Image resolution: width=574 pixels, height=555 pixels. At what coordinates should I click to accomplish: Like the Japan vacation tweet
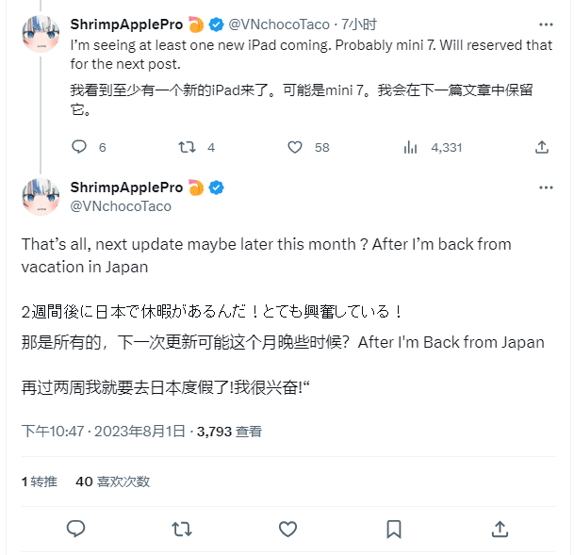(287, 529)
